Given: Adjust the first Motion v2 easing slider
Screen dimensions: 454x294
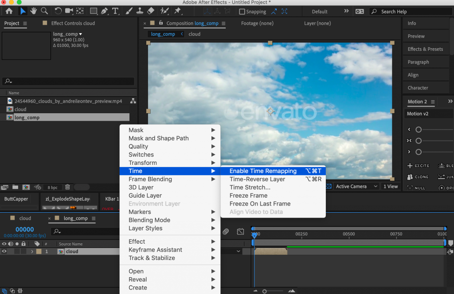Looking at the screenshot, I should 419,130.
